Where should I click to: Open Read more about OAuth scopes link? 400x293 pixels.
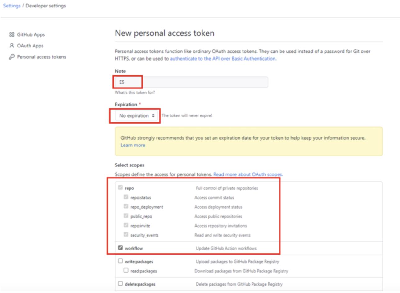[x=248, y=174]
